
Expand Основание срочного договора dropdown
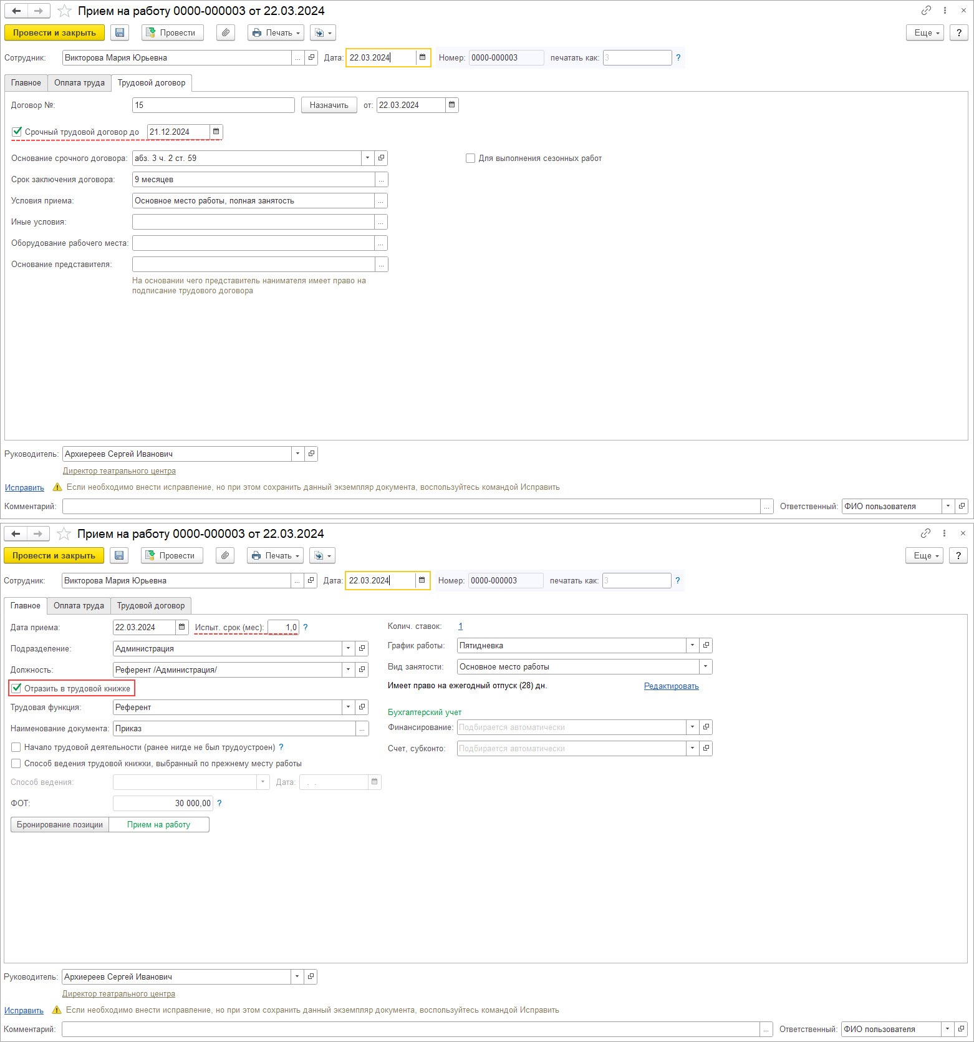(x=367, y=158)
